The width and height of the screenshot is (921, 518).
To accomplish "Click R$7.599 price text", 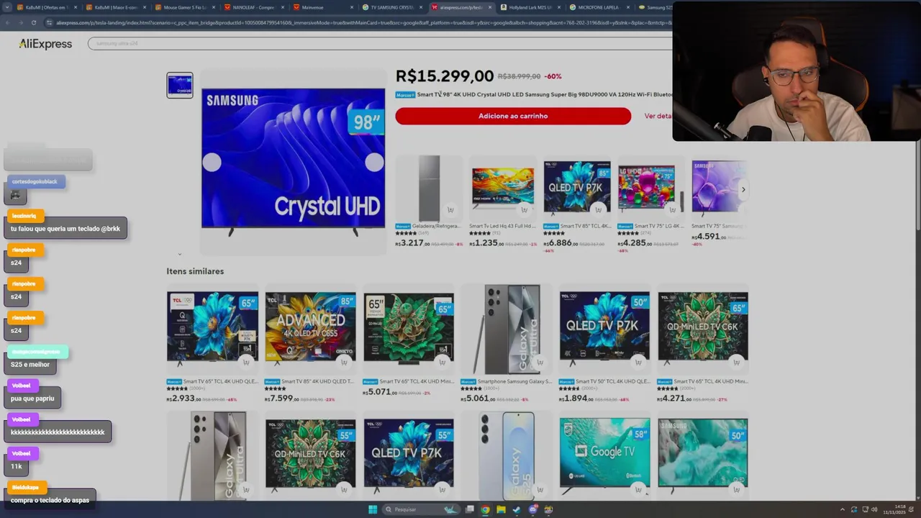I will 281,399.
